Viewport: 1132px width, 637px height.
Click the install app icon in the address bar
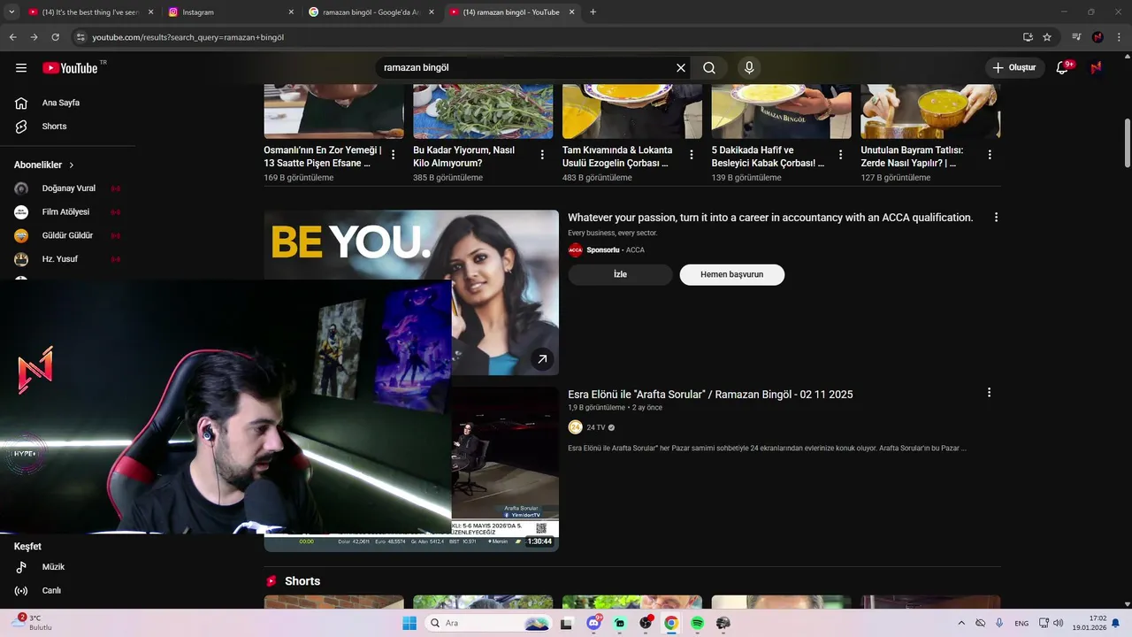[1028, 37]
